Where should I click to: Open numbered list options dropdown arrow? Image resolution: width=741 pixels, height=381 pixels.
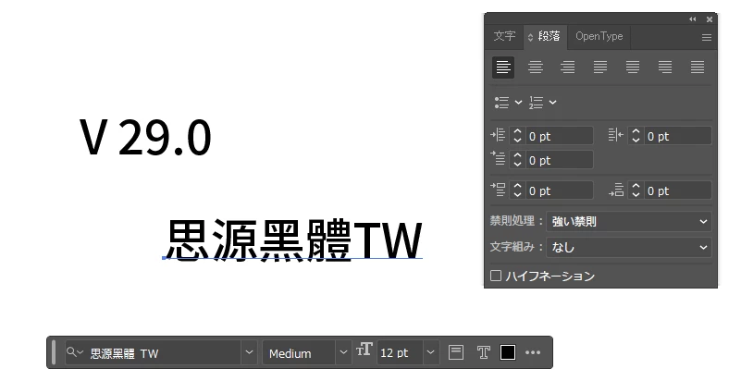coord(552,103)
